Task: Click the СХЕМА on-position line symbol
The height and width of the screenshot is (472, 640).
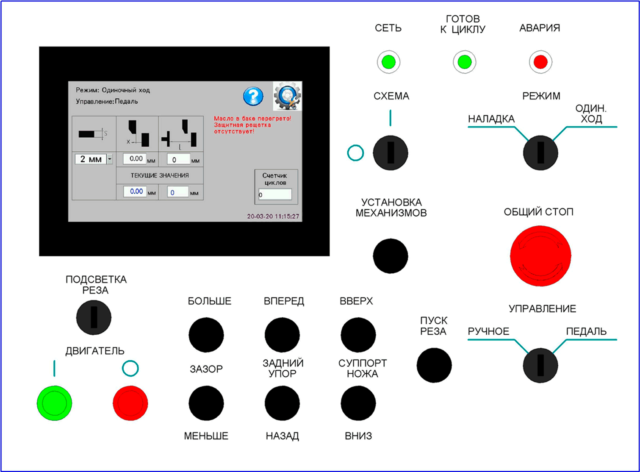Action: click(x=391, y=118)
